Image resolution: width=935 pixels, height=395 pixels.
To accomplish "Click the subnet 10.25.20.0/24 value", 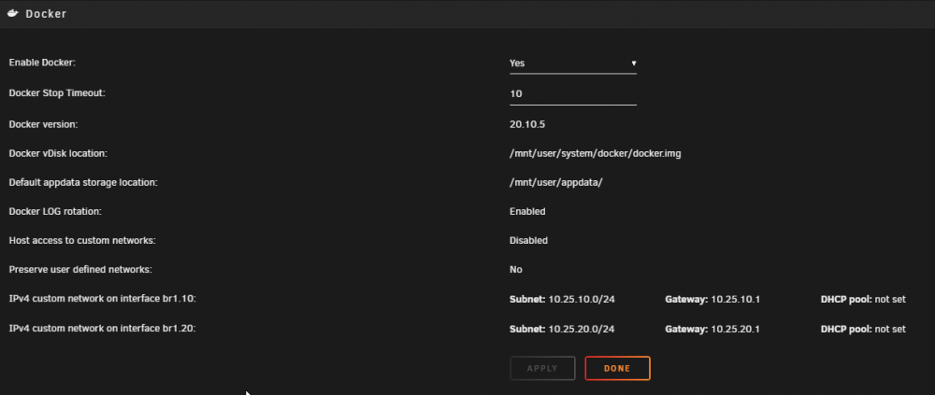I will tap(582, 329).
